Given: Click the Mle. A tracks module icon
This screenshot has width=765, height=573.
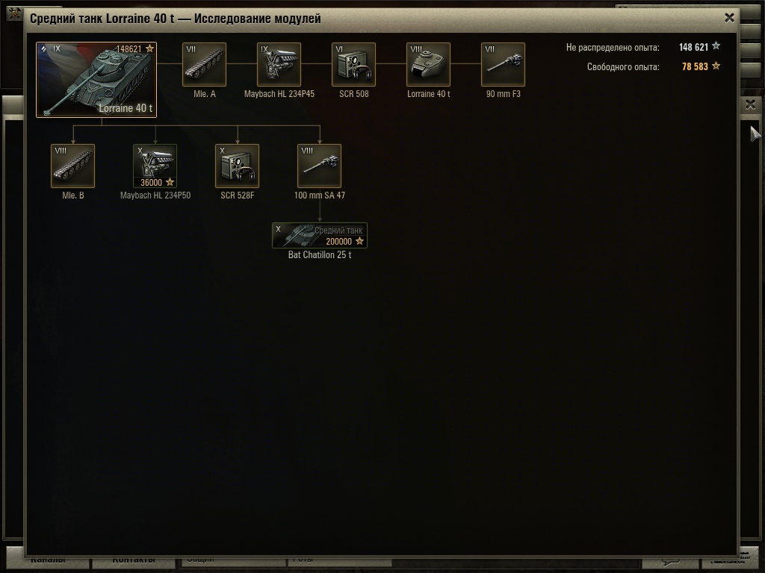Looking at the screenshot, I should tap(204, 64).
